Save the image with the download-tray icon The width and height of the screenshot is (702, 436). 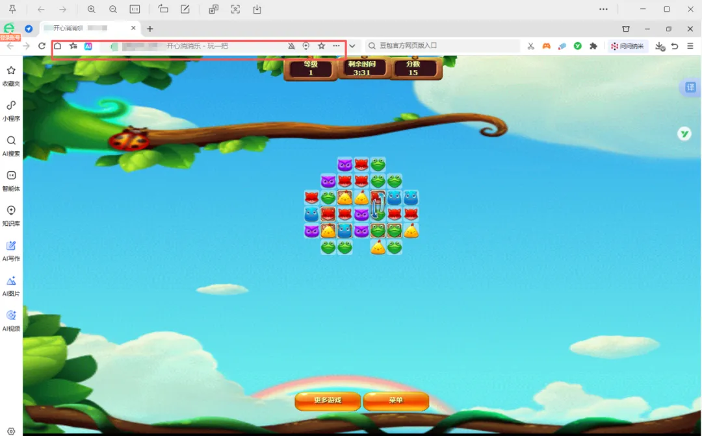pos(257,9)
